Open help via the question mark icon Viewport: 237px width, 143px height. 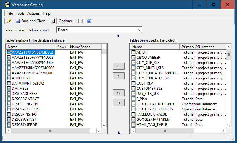click(x=89, y=21)
